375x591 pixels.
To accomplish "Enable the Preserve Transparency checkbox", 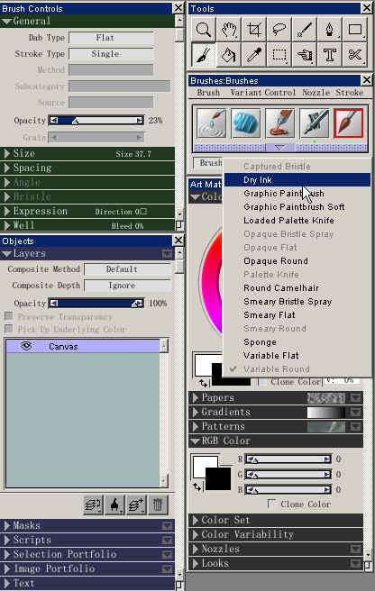I will coord(9,315).
